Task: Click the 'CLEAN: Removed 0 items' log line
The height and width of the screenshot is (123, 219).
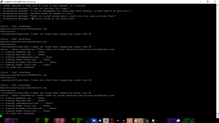Action: click(43, 6)
